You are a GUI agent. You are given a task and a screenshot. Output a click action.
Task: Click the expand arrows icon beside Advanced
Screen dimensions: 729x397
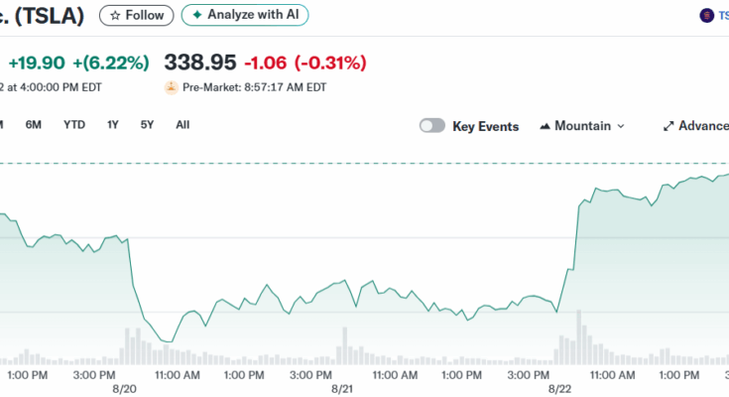coord(668,126)
